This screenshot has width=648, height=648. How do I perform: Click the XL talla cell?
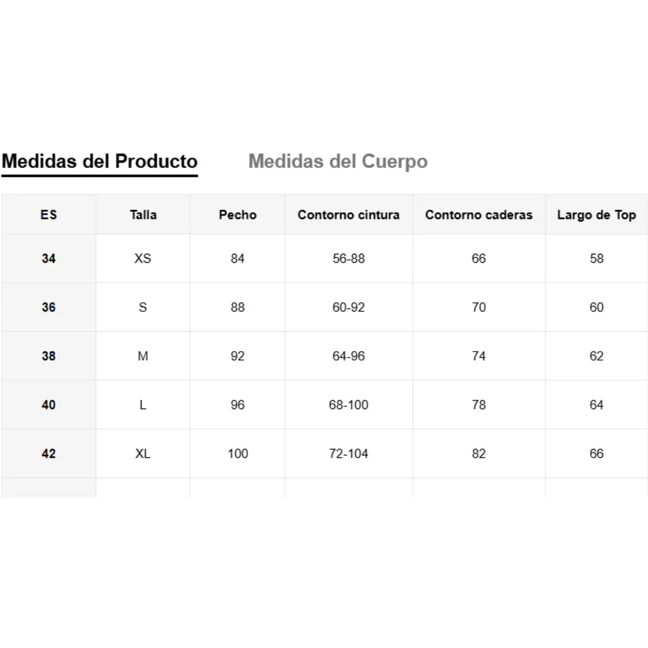click(143, 454)
